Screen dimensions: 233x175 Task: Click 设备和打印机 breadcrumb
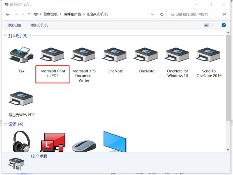(98, 14)
